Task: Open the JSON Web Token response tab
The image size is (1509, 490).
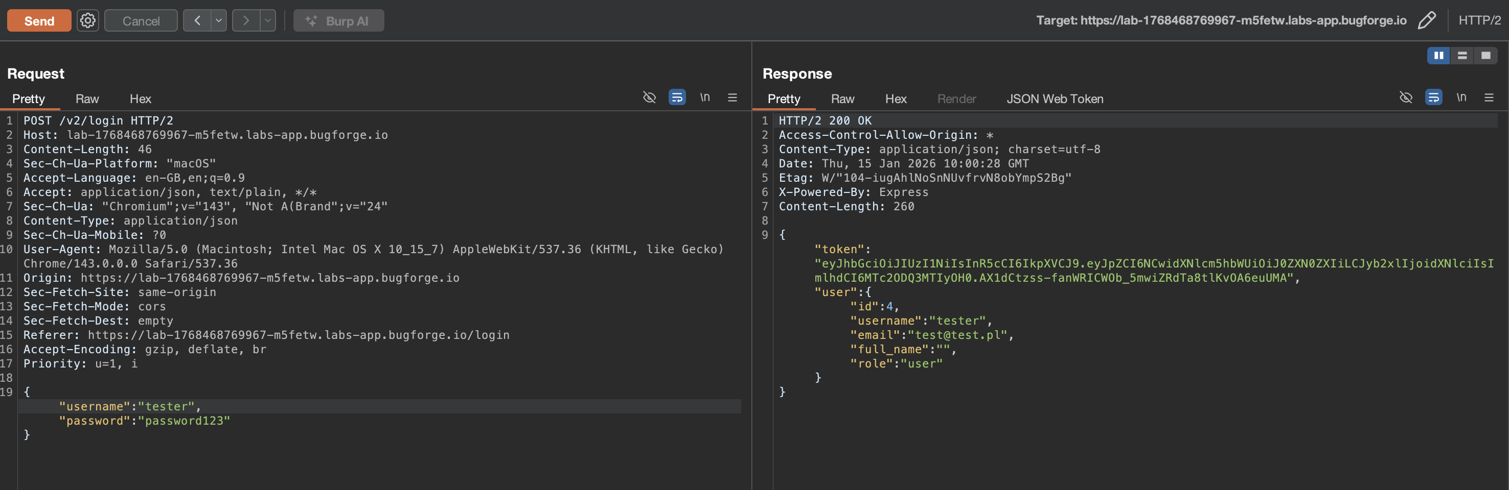Action: (x=1055, y=99)
